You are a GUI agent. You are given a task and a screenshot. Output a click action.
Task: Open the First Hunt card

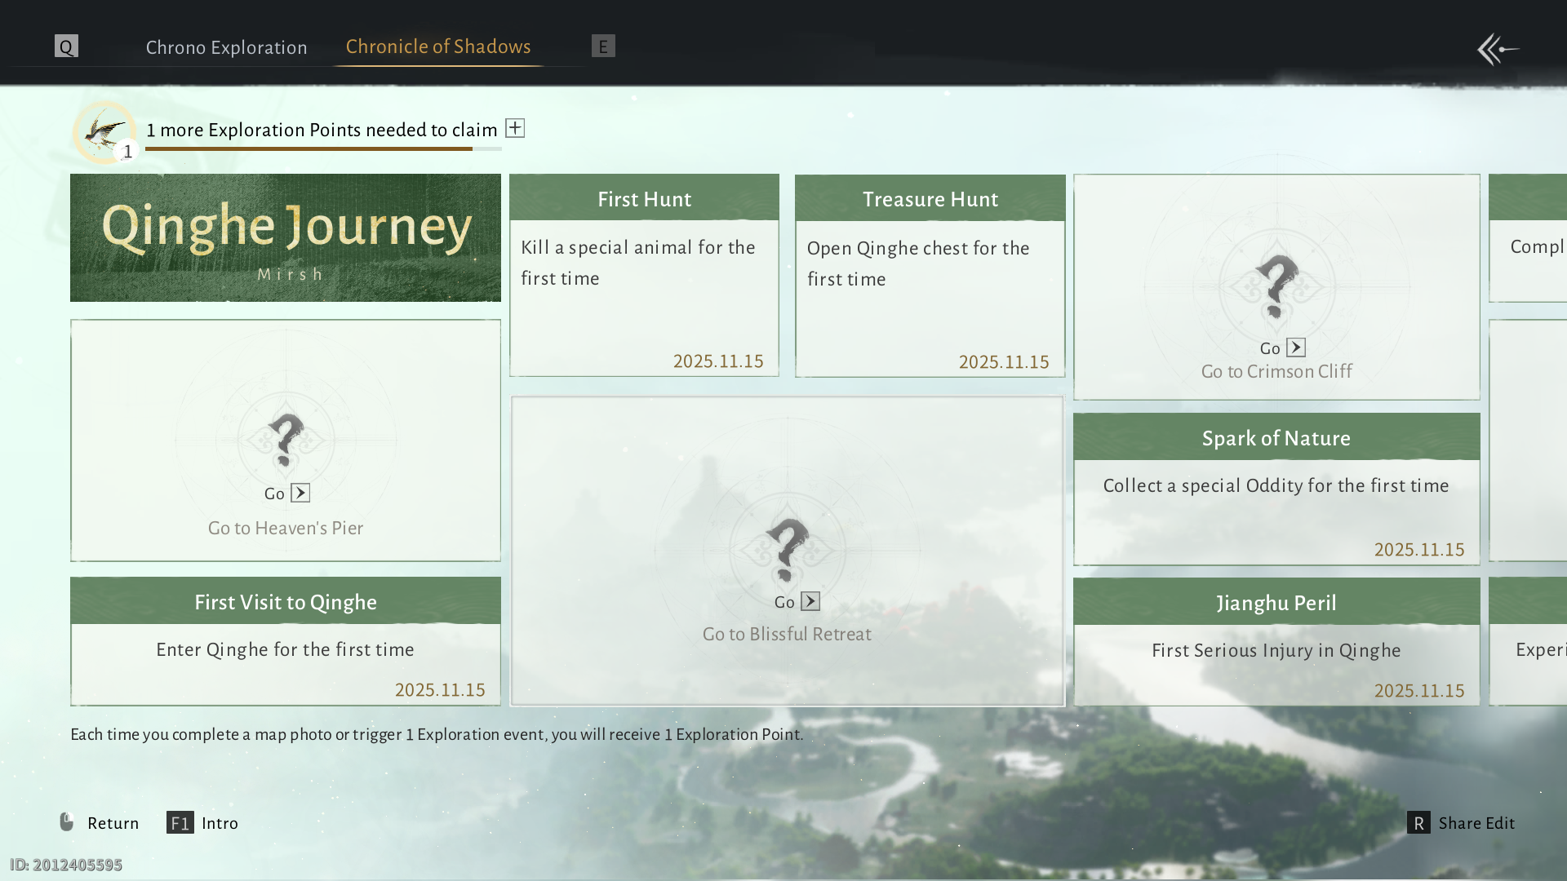644,276
